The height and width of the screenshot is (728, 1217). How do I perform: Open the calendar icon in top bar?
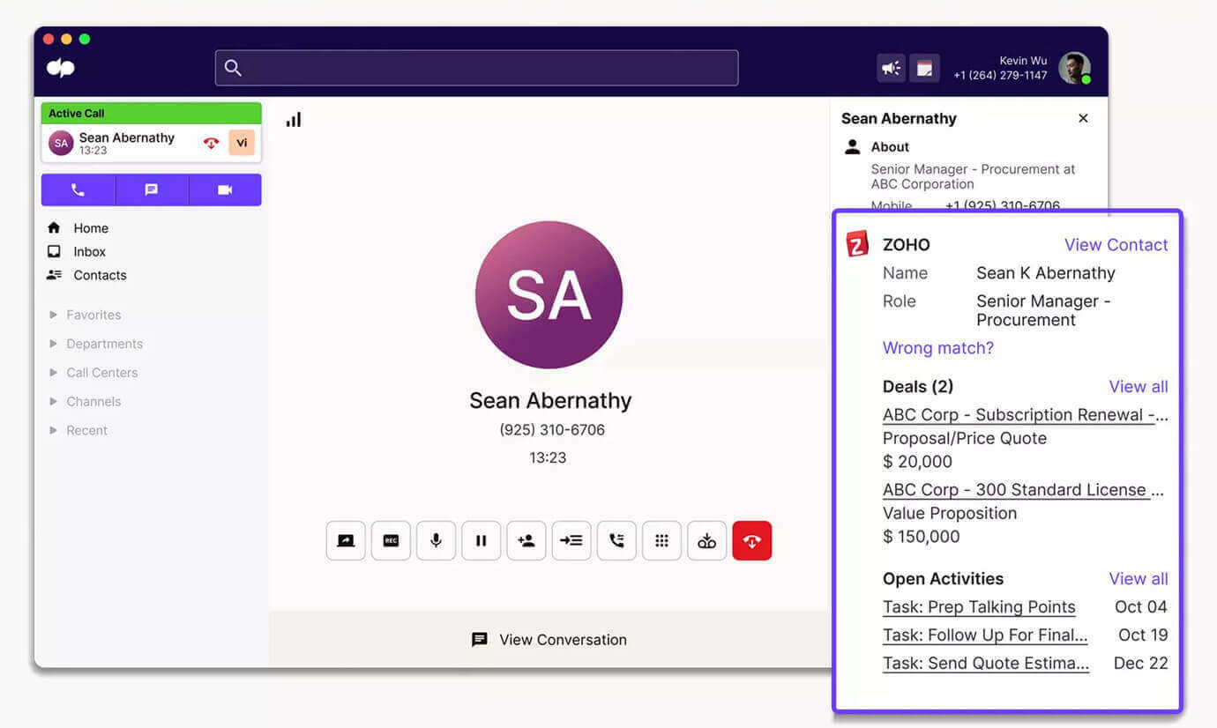(x=924, y=67)
